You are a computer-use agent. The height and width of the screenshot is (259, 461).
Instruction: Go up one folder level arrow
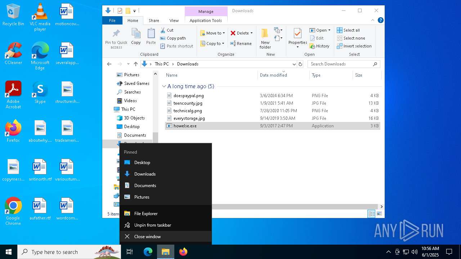click(135, 64)
